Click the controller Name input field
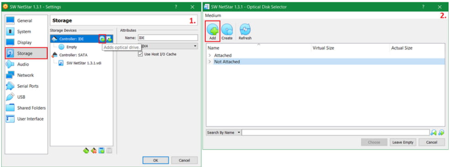 pos(168,38)
